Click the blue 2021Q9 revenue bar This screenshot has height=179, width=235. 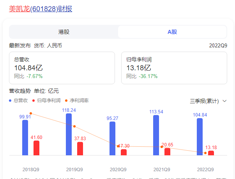pyautogui.click(x=156, y=135)
